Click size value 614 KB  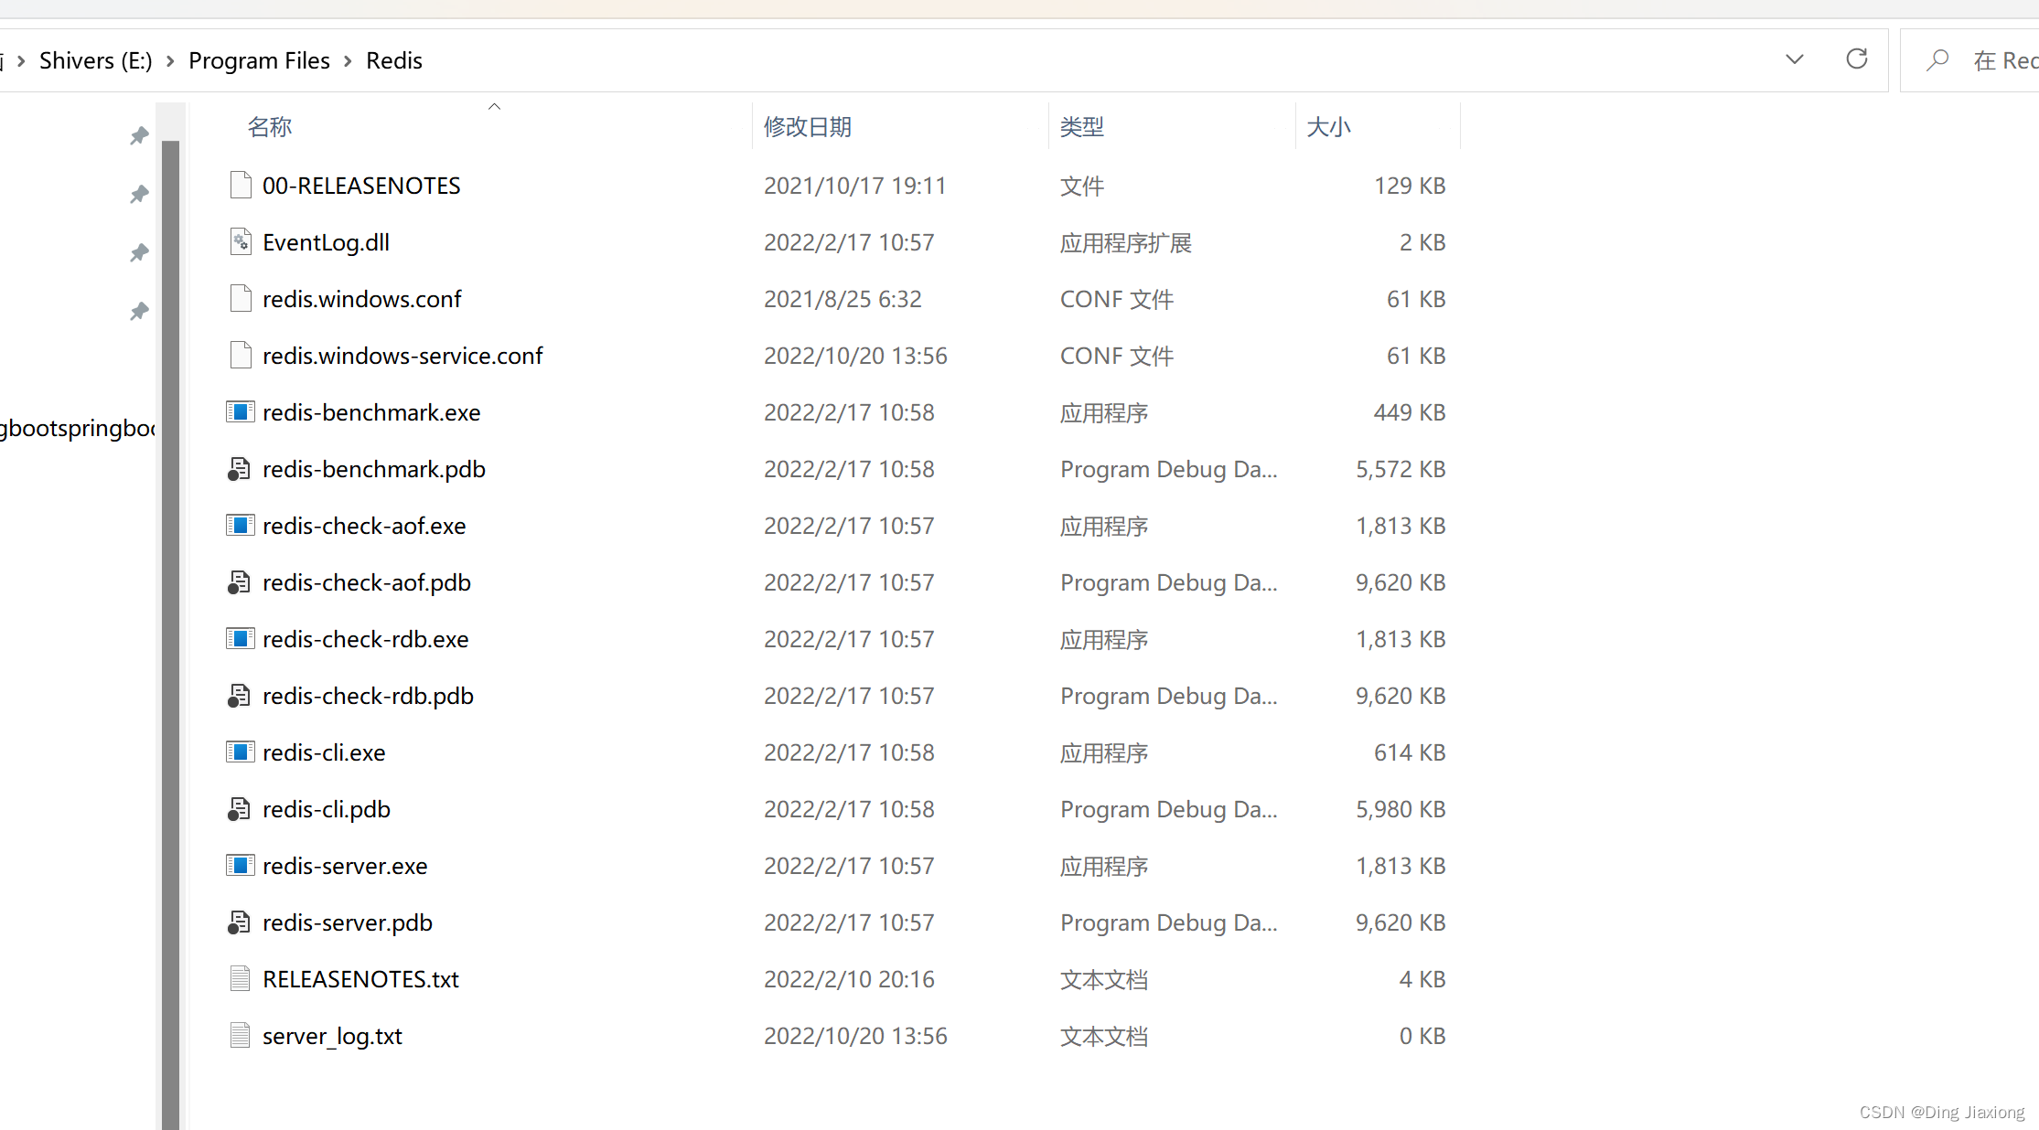click(x=1410, y=752)
